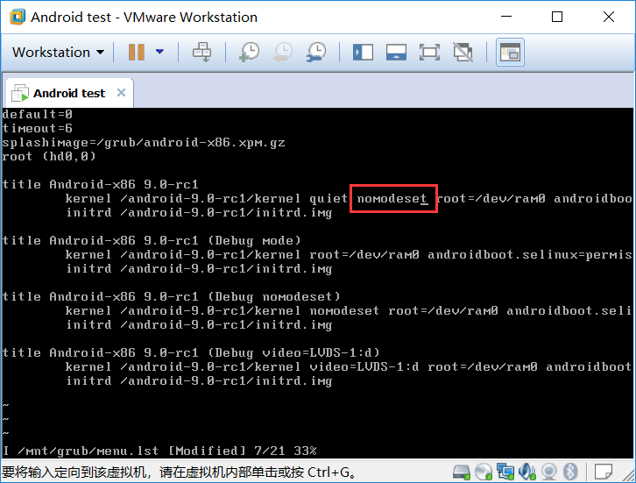Screen dimensions: 636x483
Task: Pause the virtual machine
Action: (137, 53)
